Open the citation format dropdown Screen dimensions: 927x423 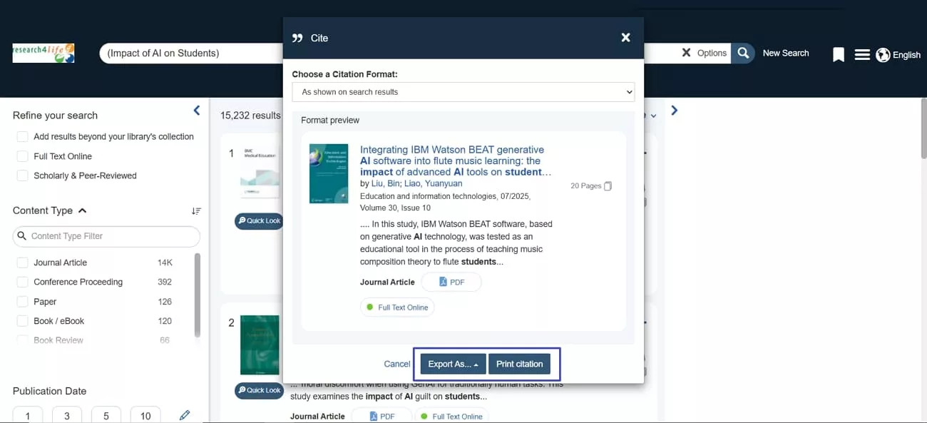pos(463,92)
